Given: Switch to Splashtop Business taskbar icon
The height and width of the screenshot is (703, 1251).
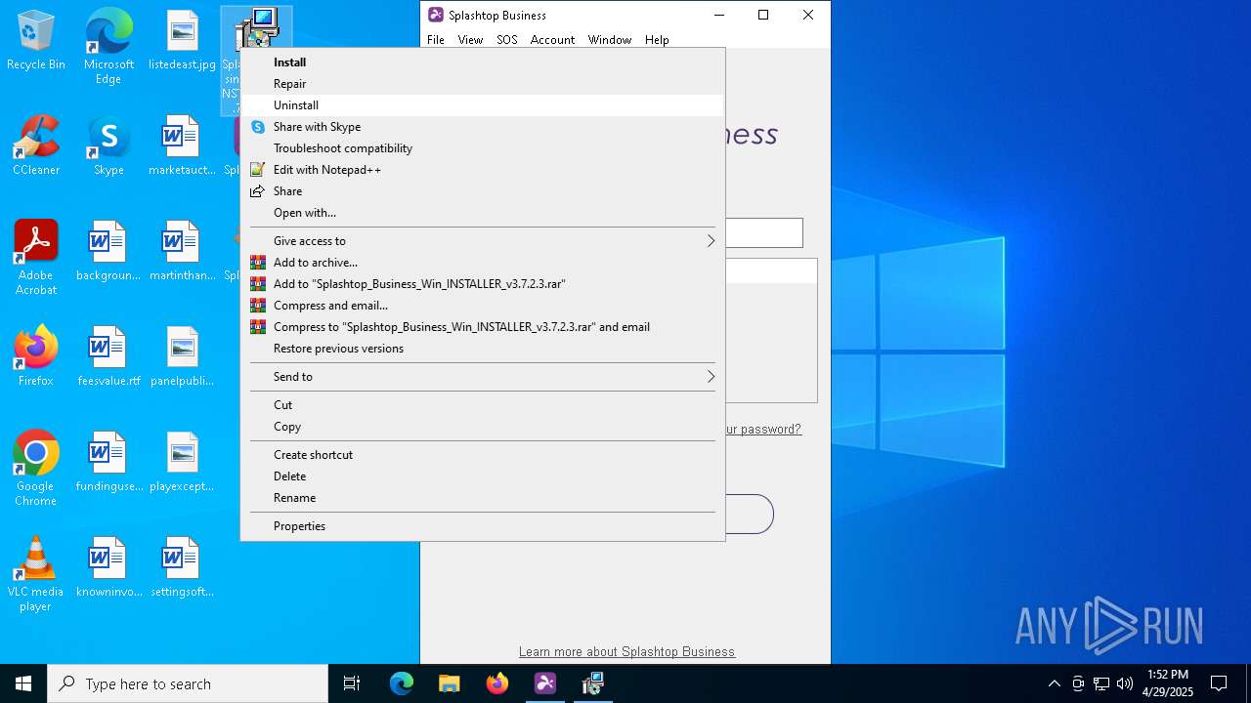Looking at the screenshot, I should pos(545,683).
